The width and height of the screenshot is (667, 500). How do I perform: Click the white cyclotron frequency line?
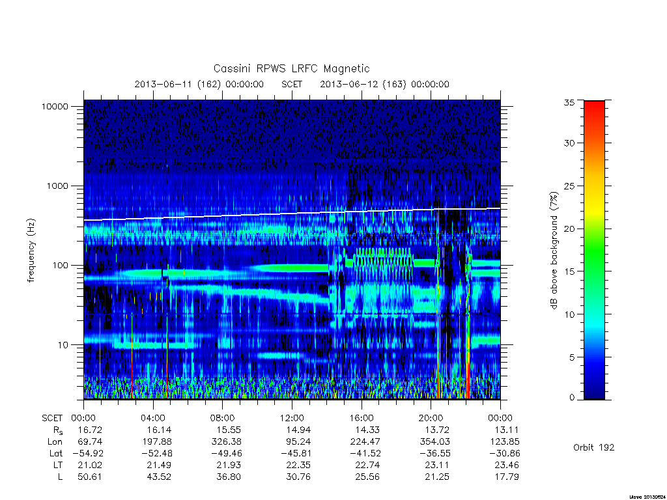tap(292, 214)
